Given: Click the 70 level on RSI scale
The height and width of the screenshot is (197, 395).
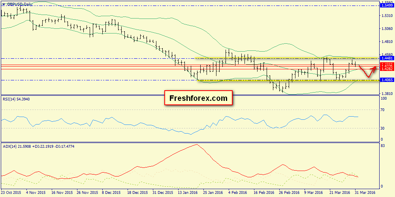Looking at the screenshot, I should click(x=383, y=110).
